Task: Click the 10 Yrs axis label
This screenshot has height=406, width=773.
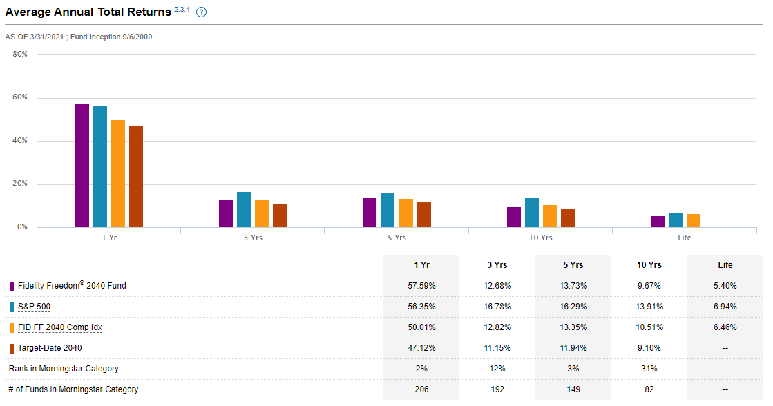Action: point(540,238)
